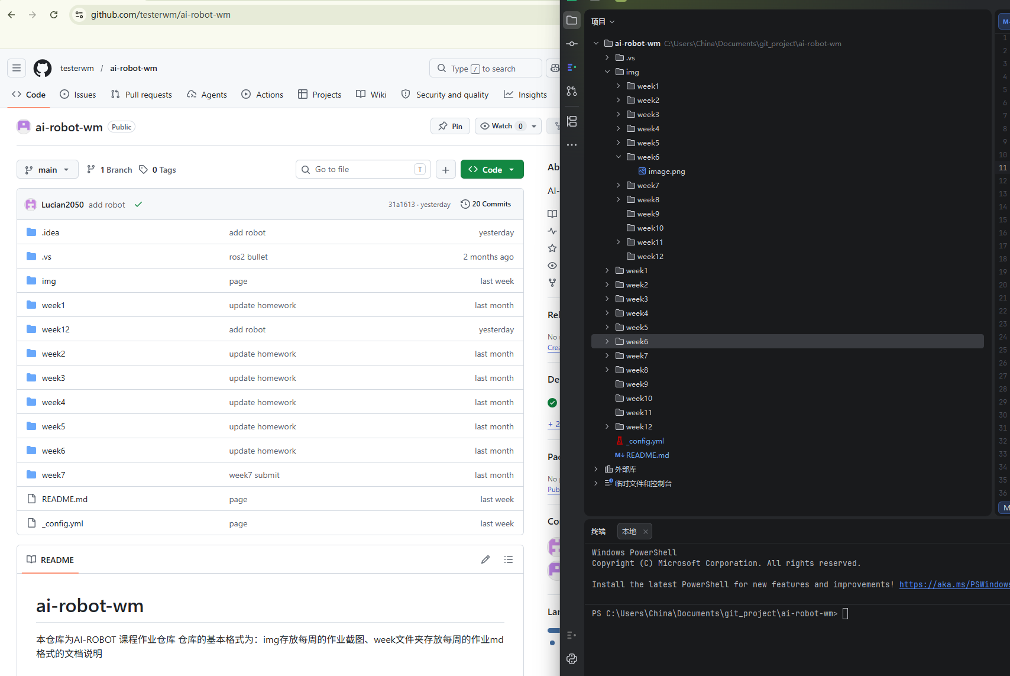Open IDE Python Packages icon at bottom
The height and width of the screenshot is (676, 1010).
tap(572, 659)
